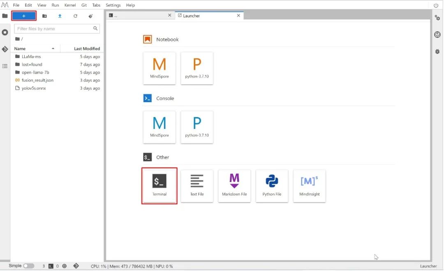Image resolution: width=444 pixels, height=271 pixels.
Task: Select the fusion_result.json file
Action: [58, 80]
